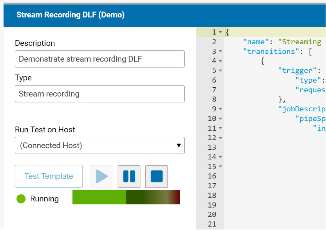Click the test progress bar
This screenshot has height=230, width=326.
[x=126, y=197]
